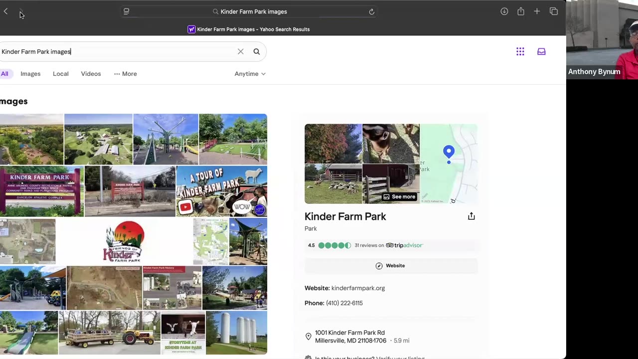
Task: Open the Safari downloads icon
Action: (504, 11)
